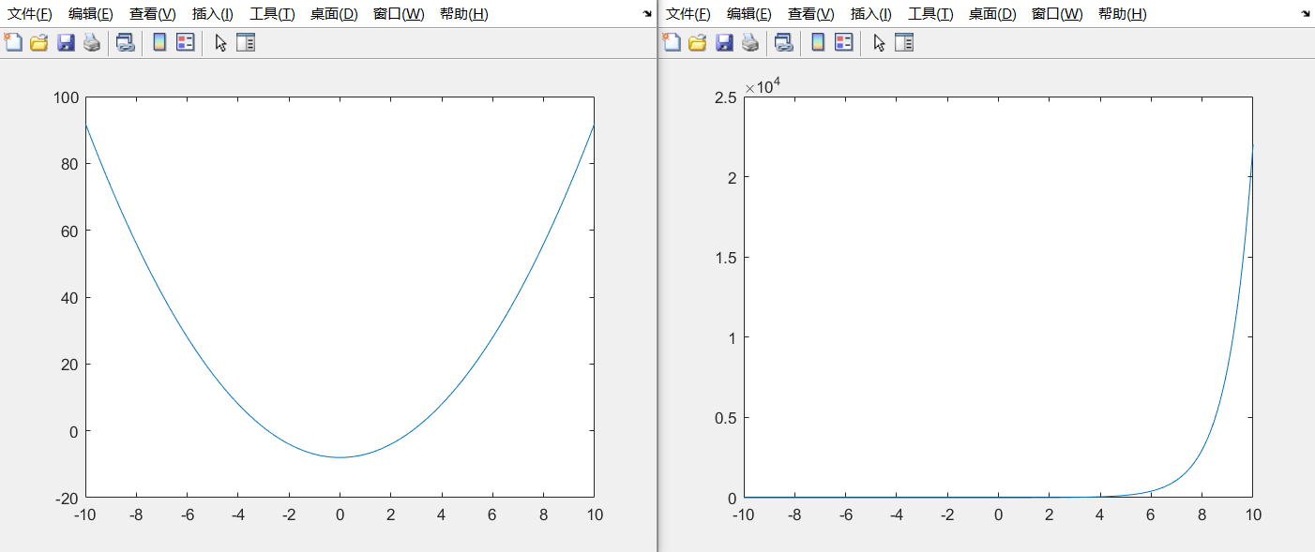
Task: Click y-axis tick label 60
Action: pos(68,231)
